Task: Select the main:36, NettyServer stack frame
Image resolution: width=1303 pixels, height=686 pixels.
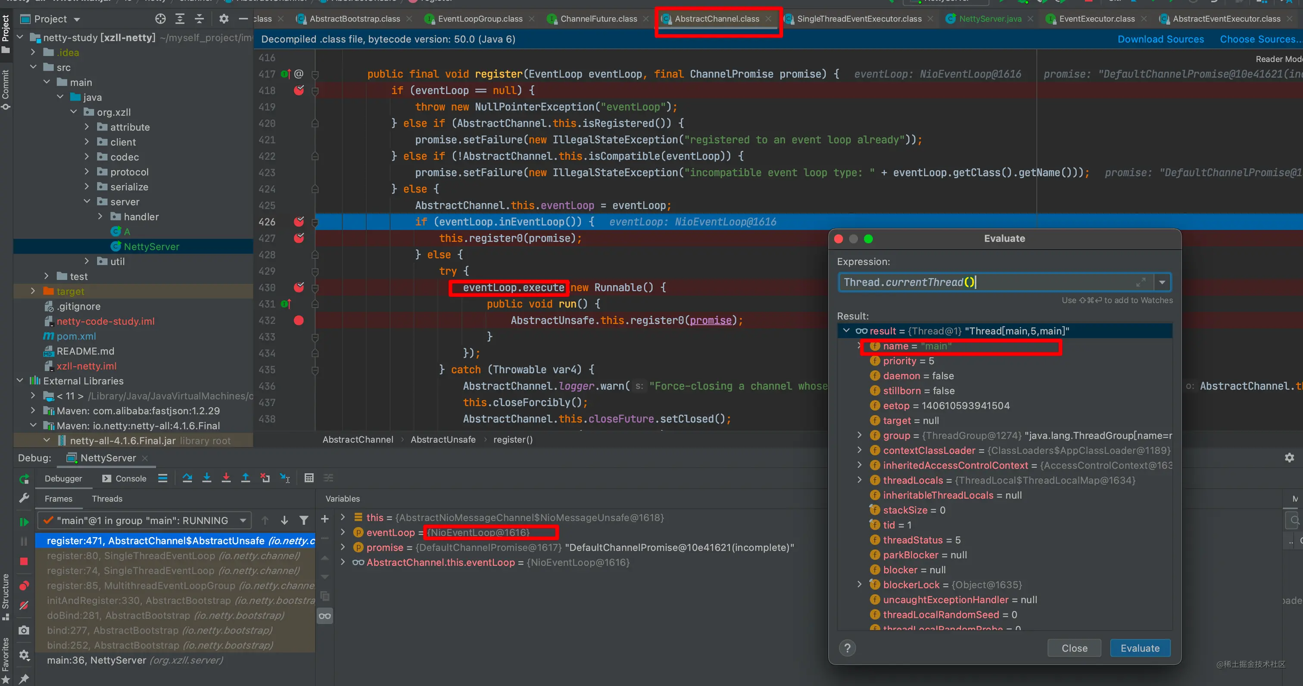Action: click(175, 660)
